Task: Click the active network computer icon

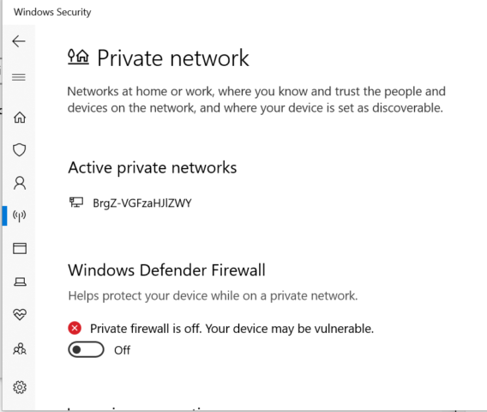Action: [x=76, y=203]
